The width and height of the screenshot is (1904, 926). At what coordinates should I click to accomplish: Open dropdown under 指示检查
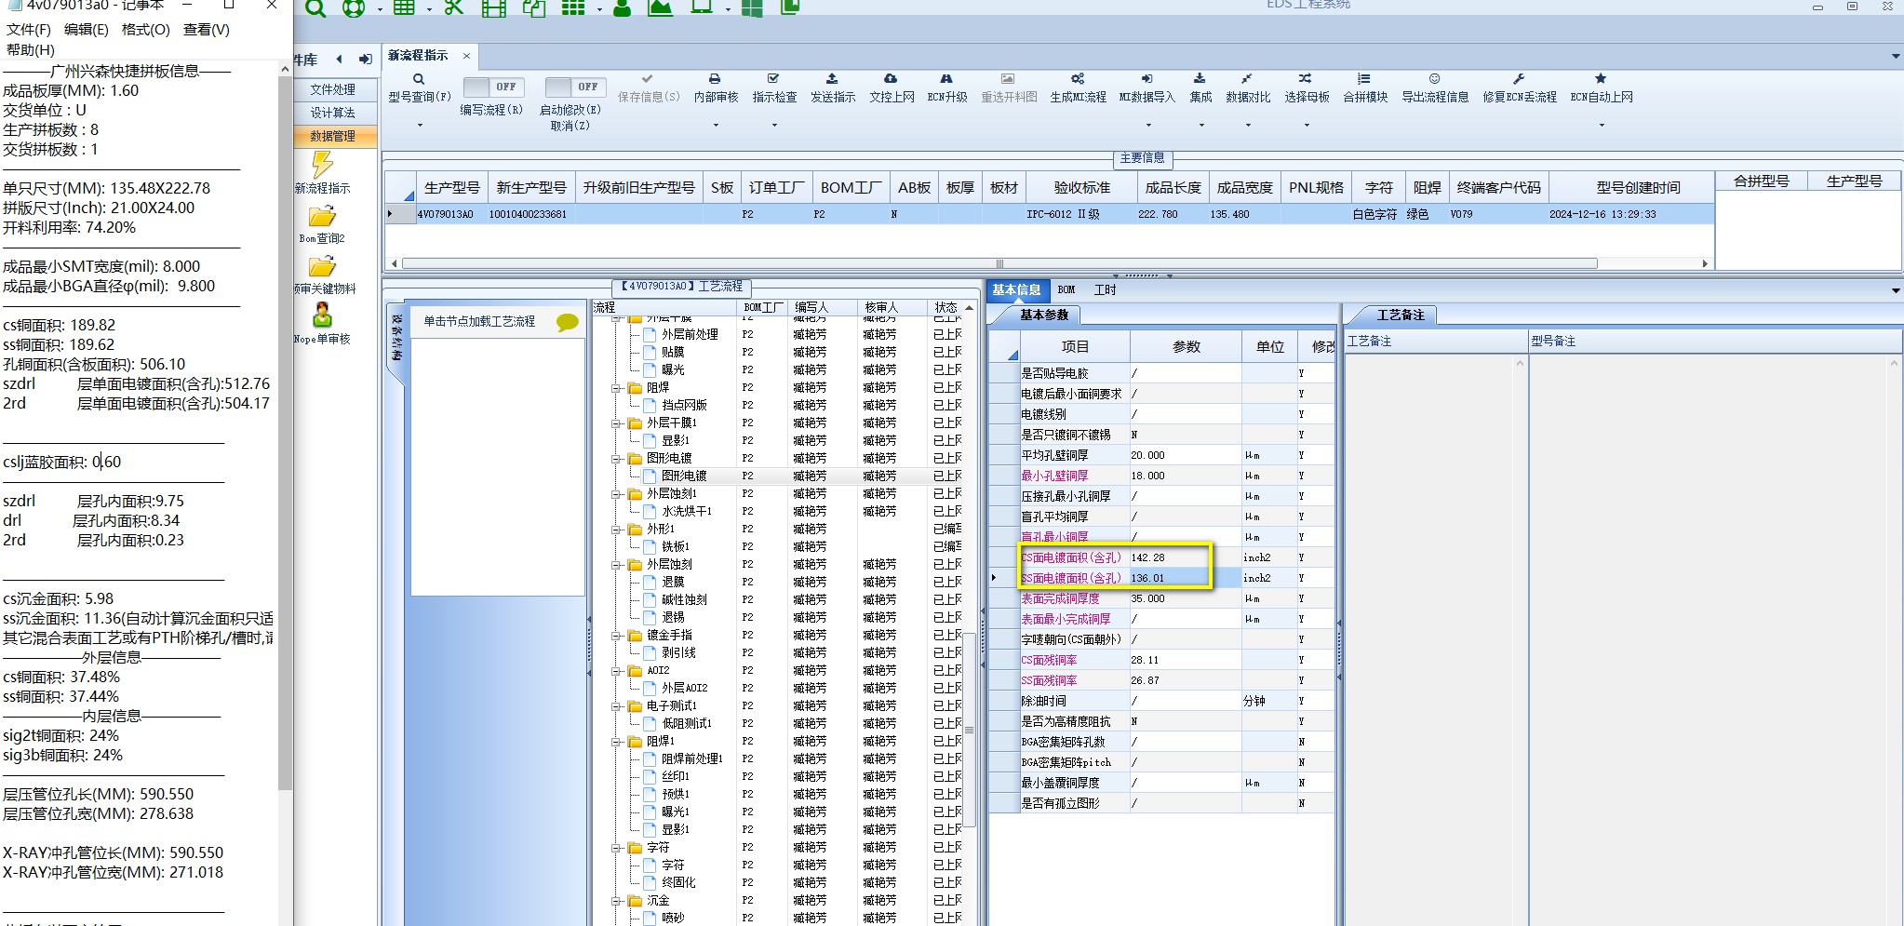point(774,125)
